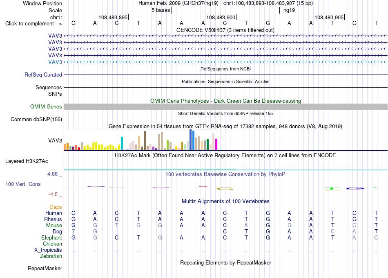
Task: Select the Dog alignment row label
Action: (x=57, y=232)
